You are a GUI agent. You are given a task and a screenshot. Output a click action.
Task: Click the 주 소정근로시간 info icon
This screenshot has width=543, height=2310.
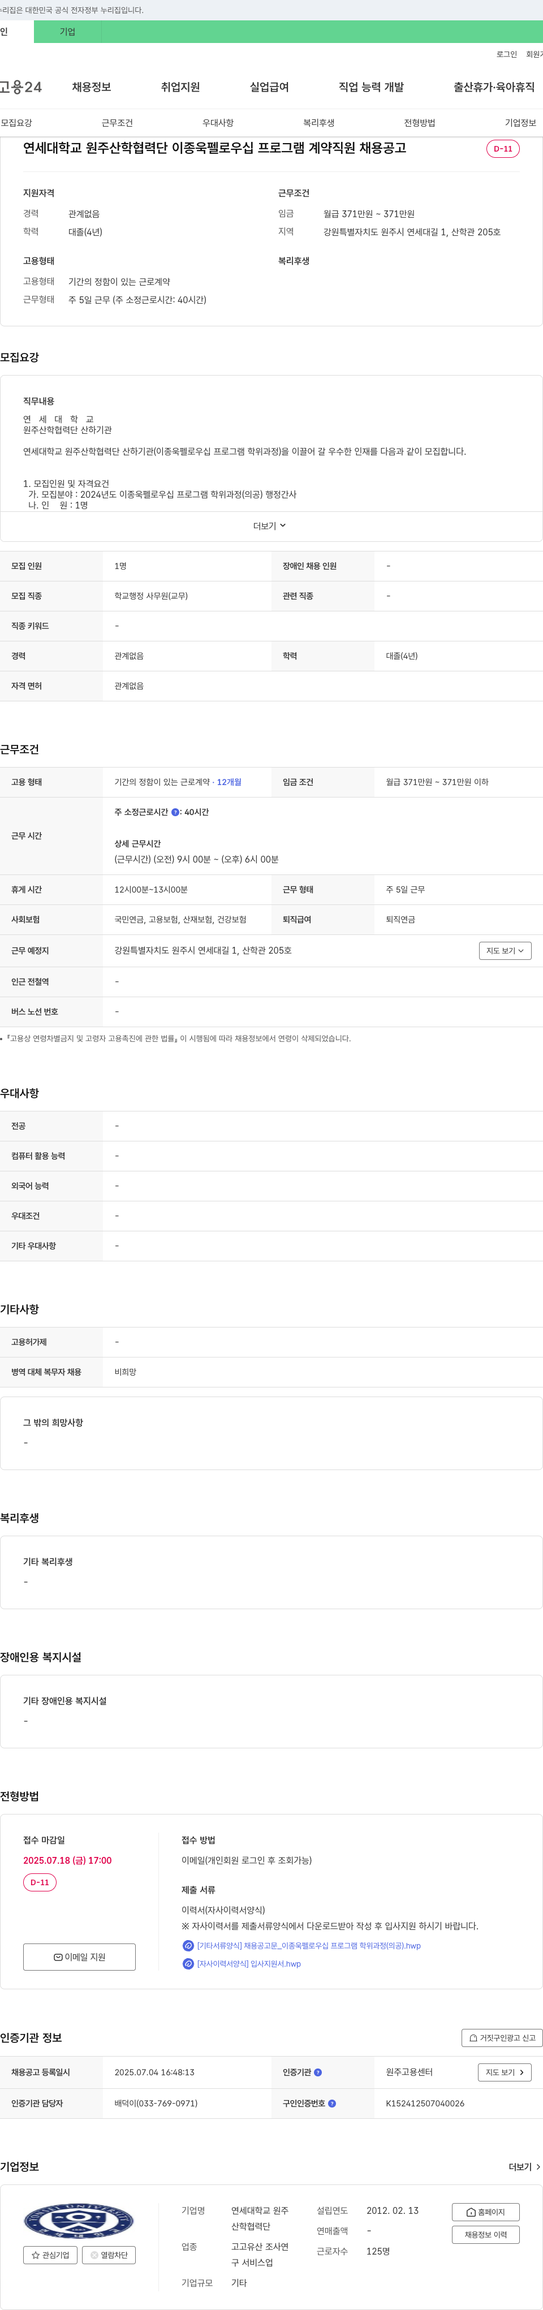(x=175, y=812)
